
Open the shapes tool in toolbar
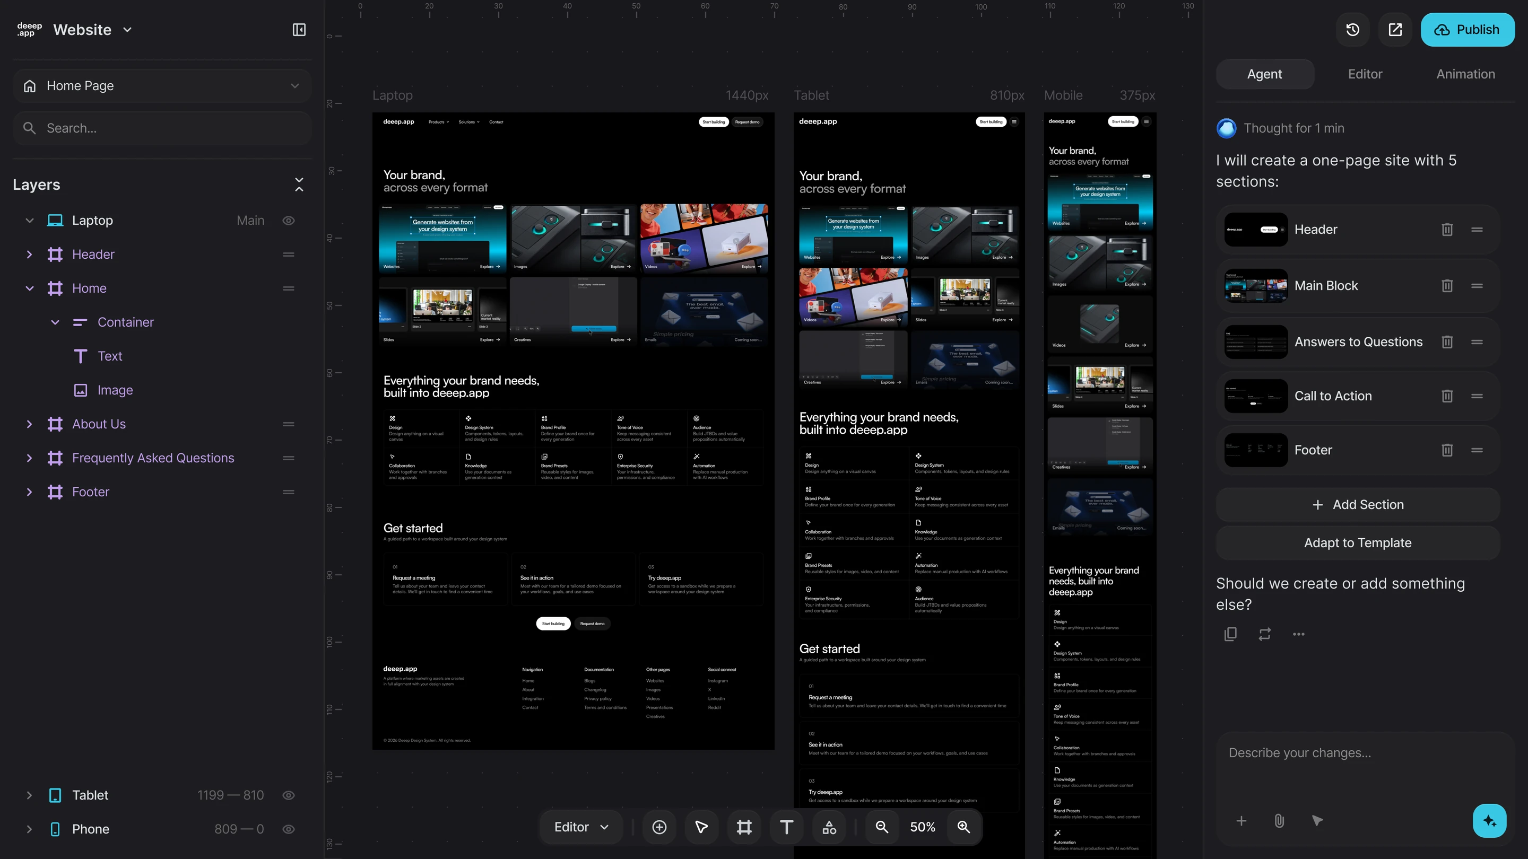(829, 827)
